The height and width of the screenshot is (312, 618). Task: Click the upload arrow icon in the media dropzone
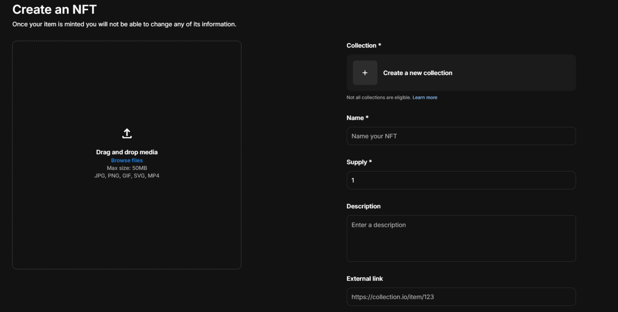[x=127, y=133]
